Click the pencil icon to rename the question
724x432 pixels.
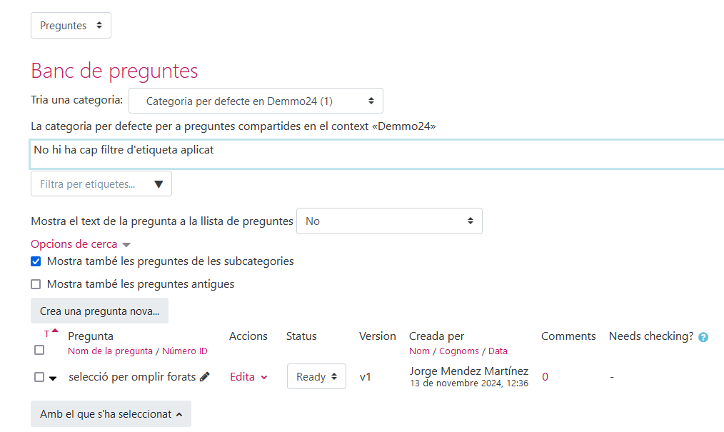click(x=205, y=377)
